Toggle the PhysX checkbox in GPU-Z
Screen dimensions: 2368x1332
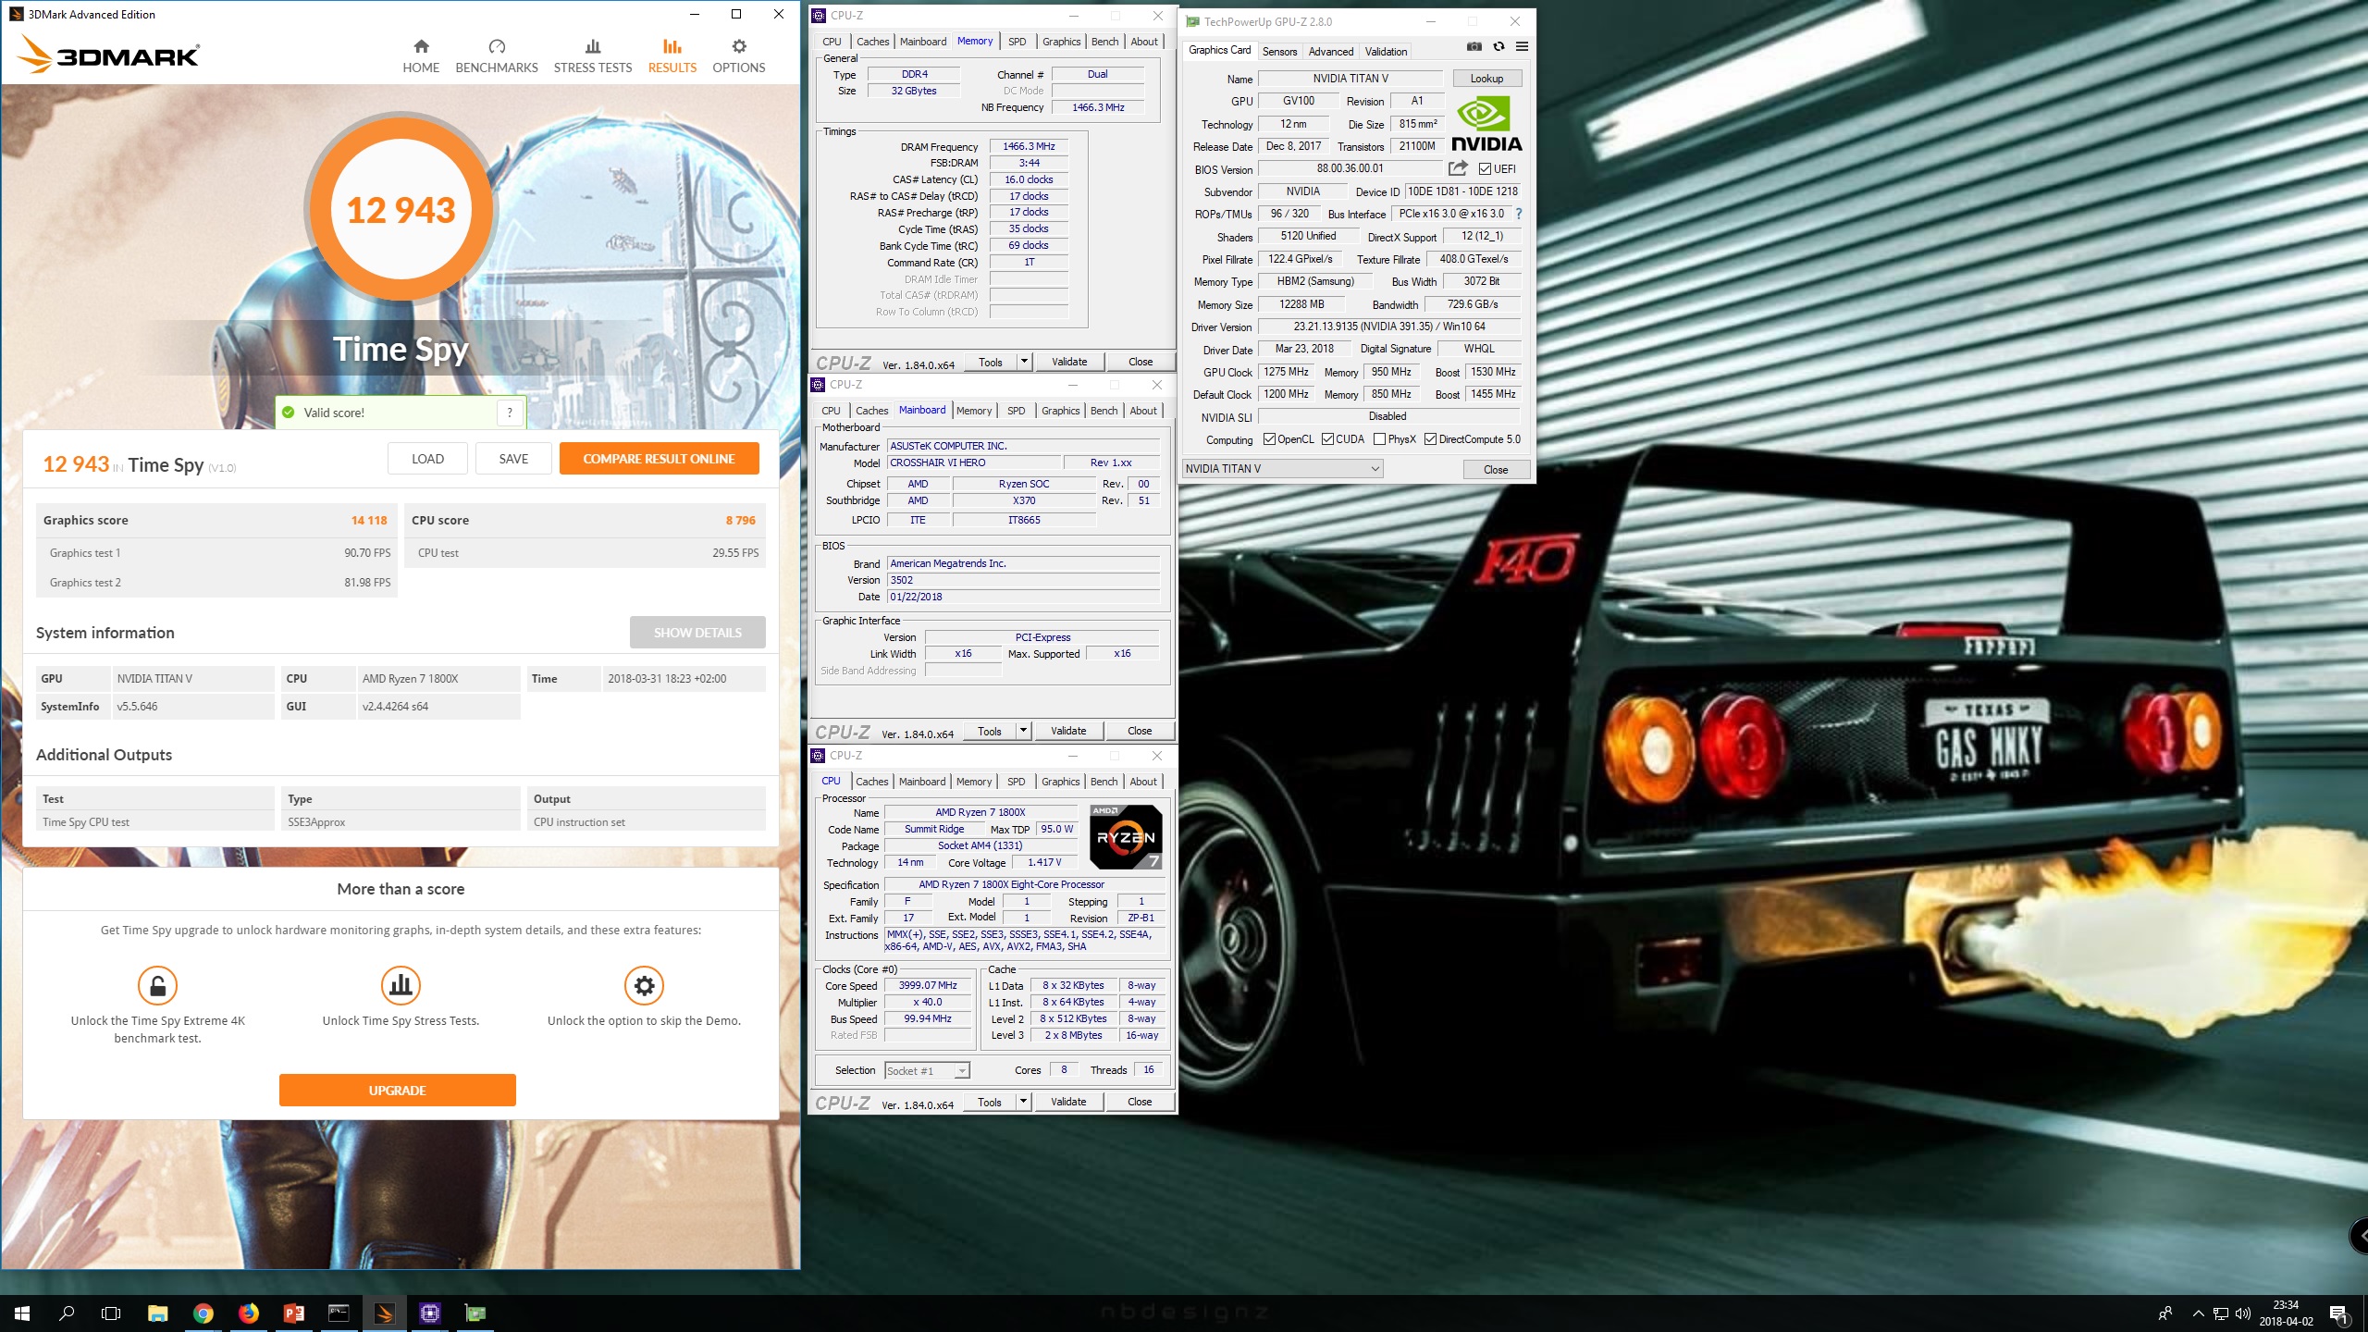tap(1379, 439)
